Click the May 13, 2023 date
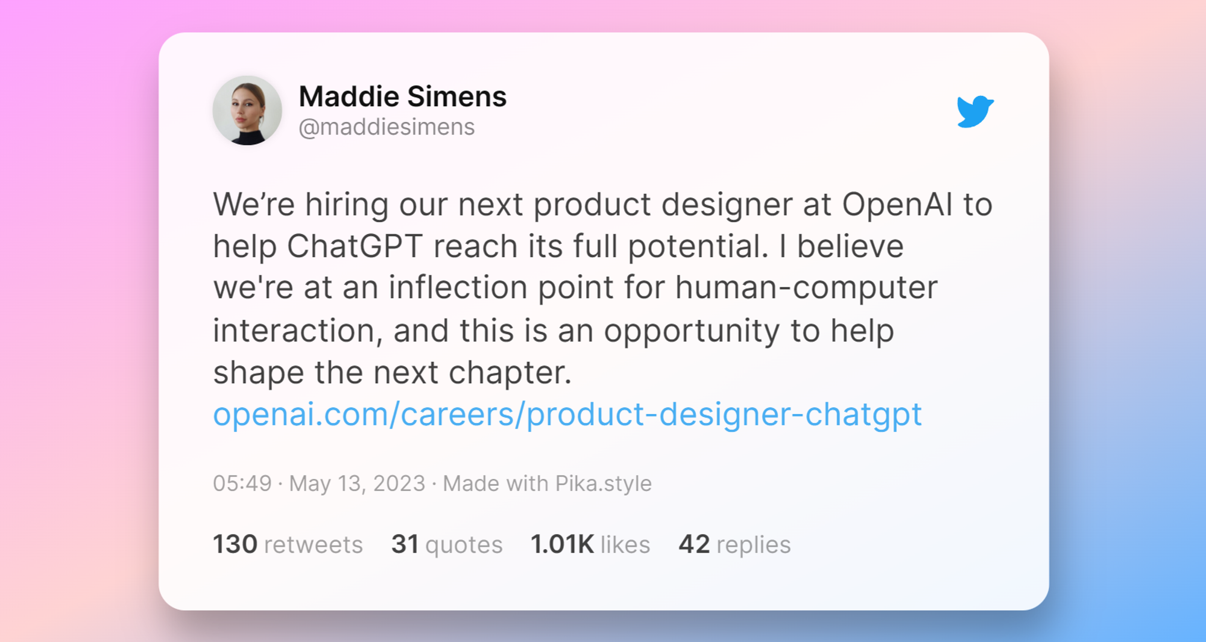 coord(357,483)
